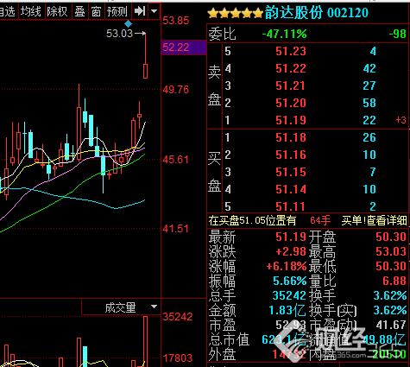The height and width of the screenshot is (367, 410).
Task: Click the 叠 overlay toolbar button
Action: point(80,11)
